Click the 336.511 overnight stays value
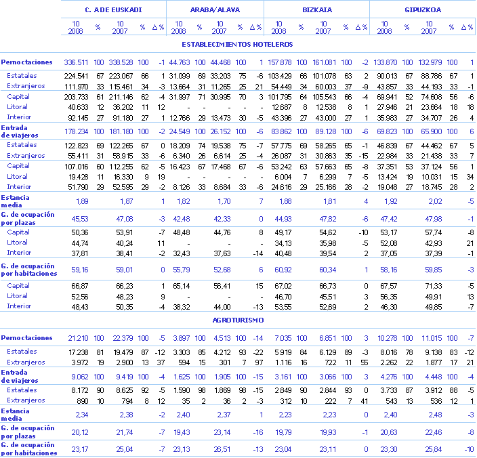 point(76,62)
